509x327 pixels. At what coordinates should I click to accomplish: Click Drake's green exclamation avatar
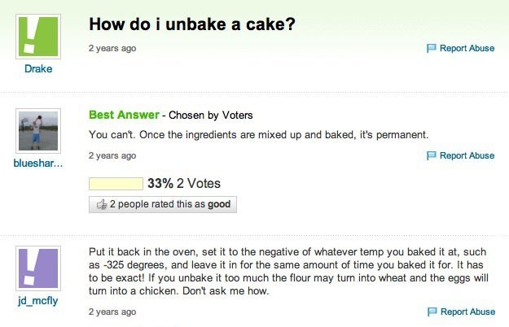[37, 37]
